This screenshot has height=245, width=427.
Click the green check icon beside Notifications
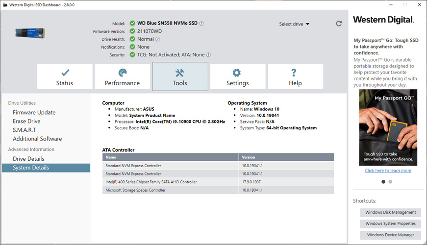pyautogui.click(x=132, y=47)
